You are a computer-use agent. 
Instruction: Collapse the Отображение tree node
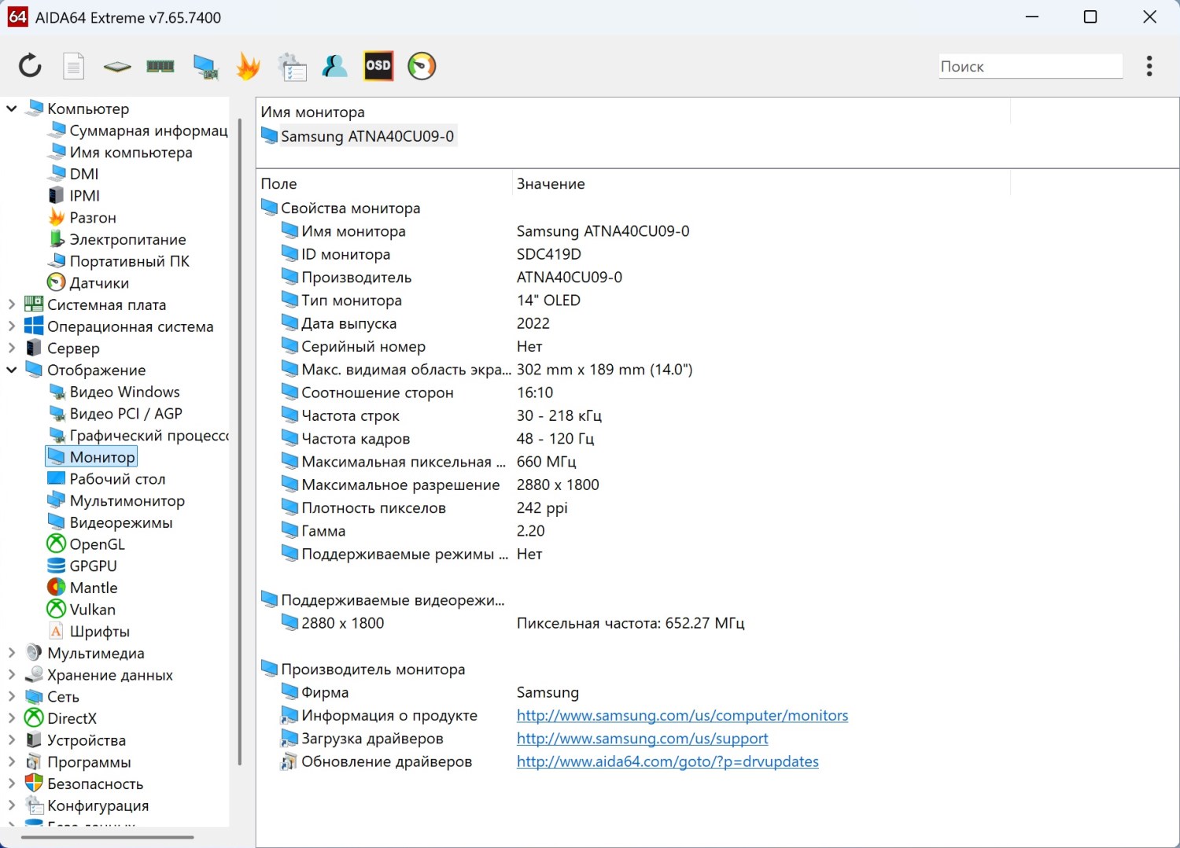(x=12, y=370)
